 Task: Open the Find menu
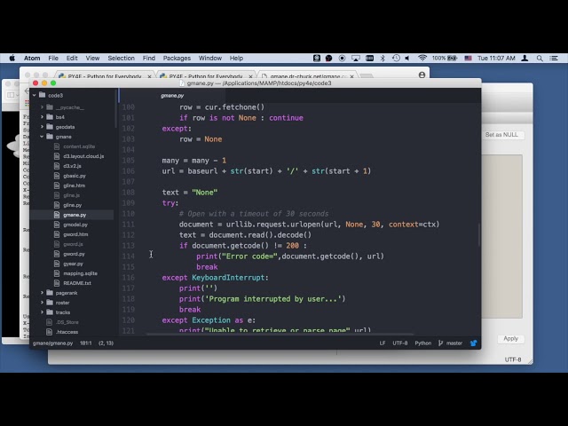tap(148, 58)
